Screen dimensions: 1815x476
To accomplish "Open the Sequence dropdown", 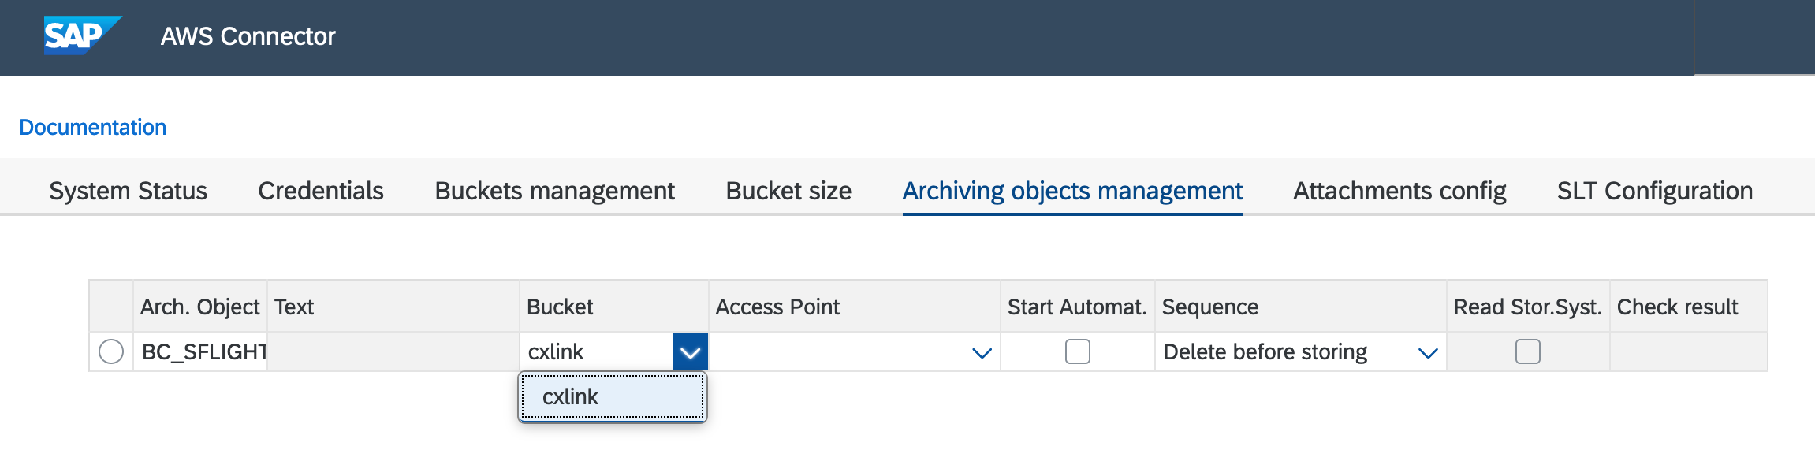I will point(1426,352).
